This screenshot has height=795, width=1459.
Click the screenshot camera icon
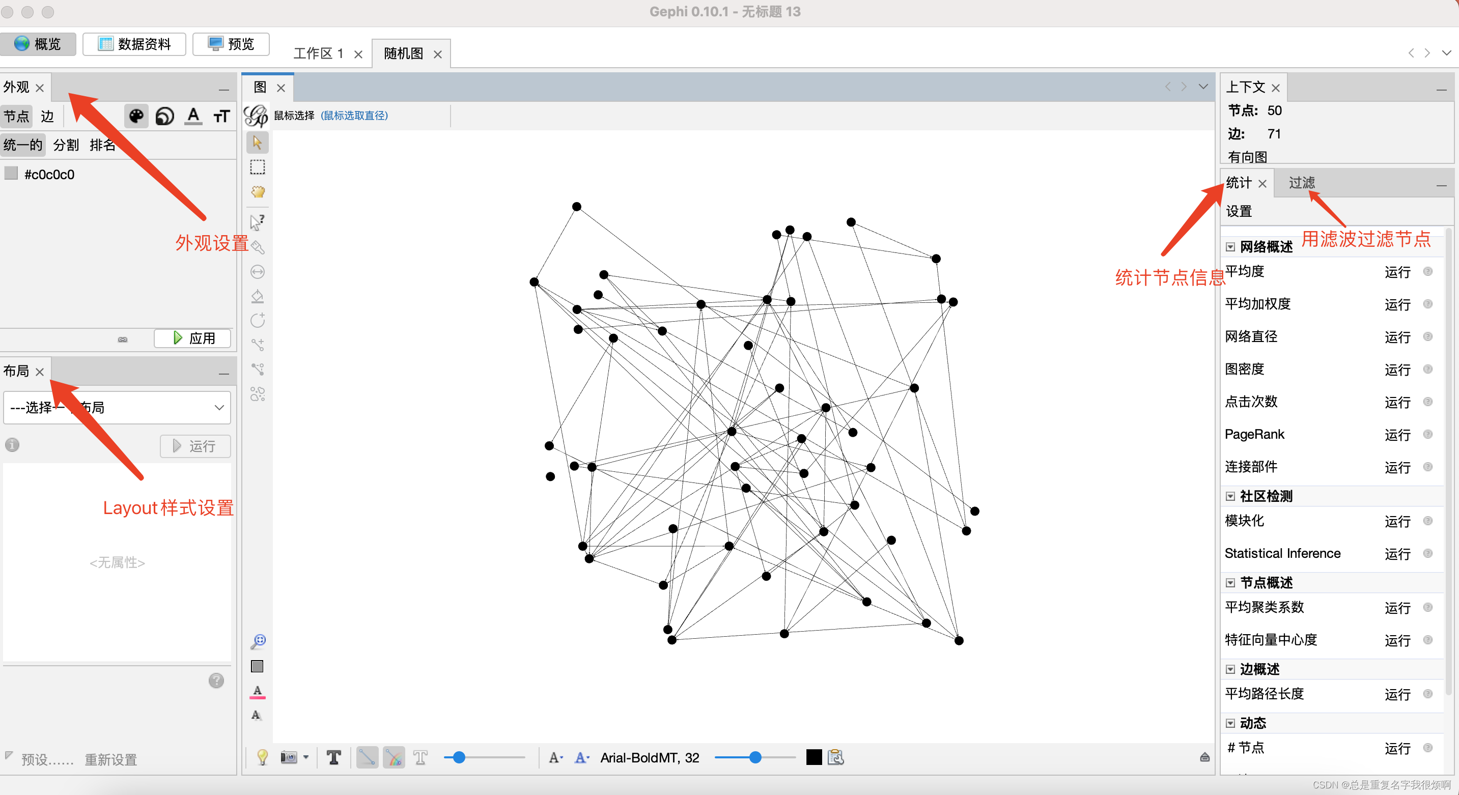[289, 758]
